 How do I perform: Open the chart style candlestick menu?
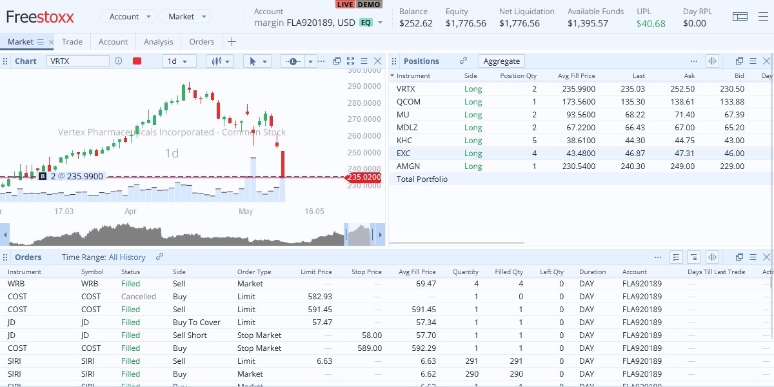point(219,61)
